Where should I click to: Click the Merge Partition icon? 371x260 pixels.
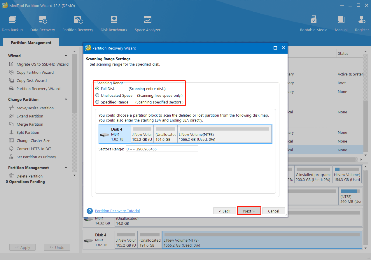pos(11,124)
